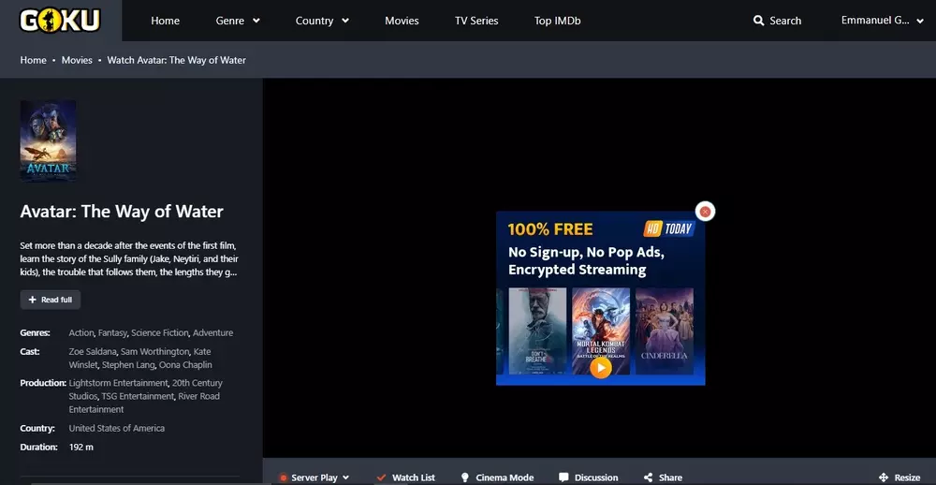936x485 pixels.
Task: Click the Adventure genre link
Action: click(x=212, y=332)
